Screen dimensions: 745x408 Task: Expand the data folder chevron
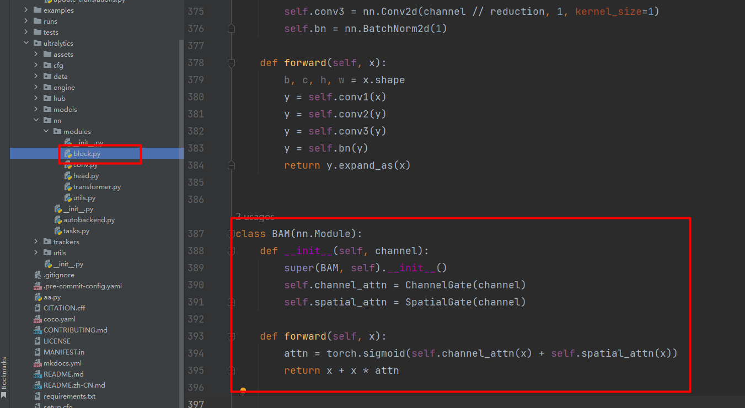tap(36, 77)
